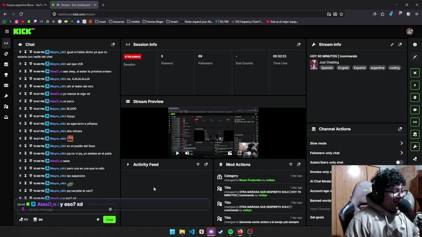Click the browser address bar
This screenshot has height=237, width=422.
click(x=188, y=14)
